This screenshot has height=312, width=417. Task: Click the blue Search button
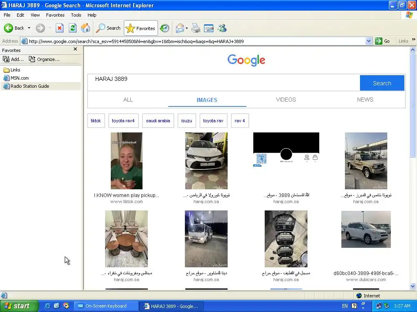382,83
